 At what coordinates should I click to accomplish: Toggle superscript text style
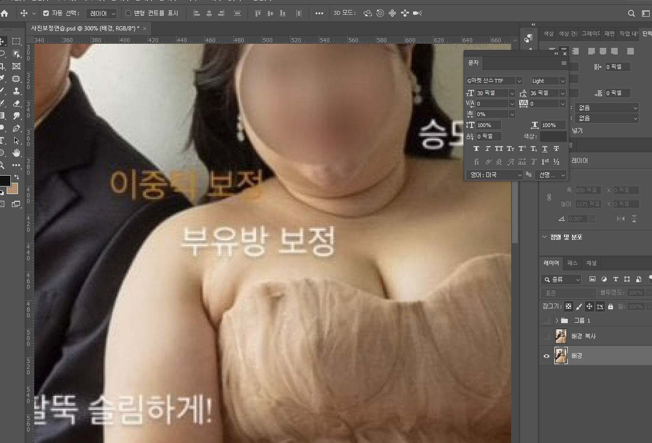point(522,149)
